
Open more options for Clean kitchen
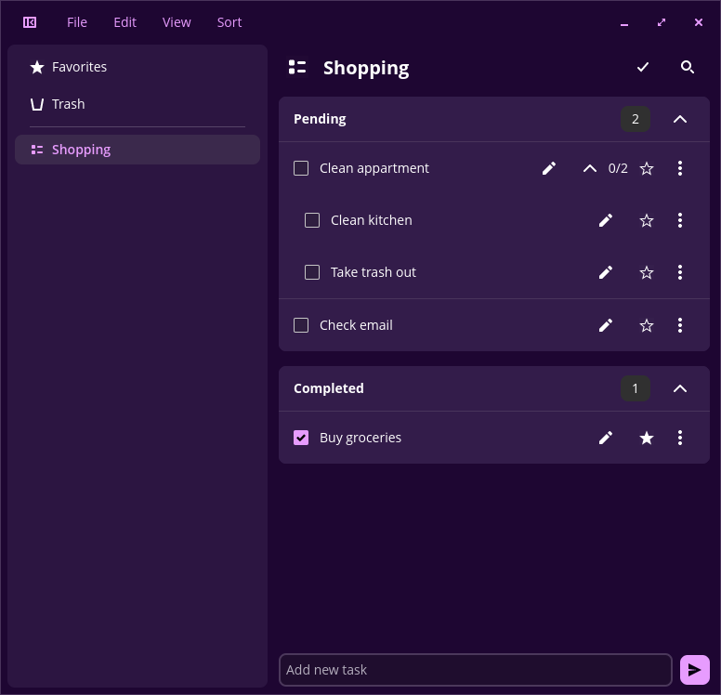[x=680, y=220]
